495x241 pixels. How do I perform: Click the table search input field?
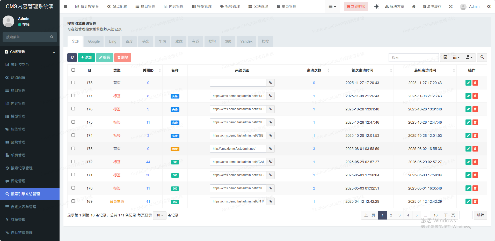pyautogui.click(x=413, y=57)
